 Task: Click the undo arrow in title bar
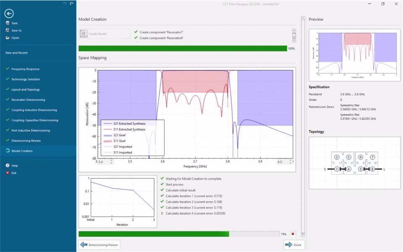(x=65, y=4)
